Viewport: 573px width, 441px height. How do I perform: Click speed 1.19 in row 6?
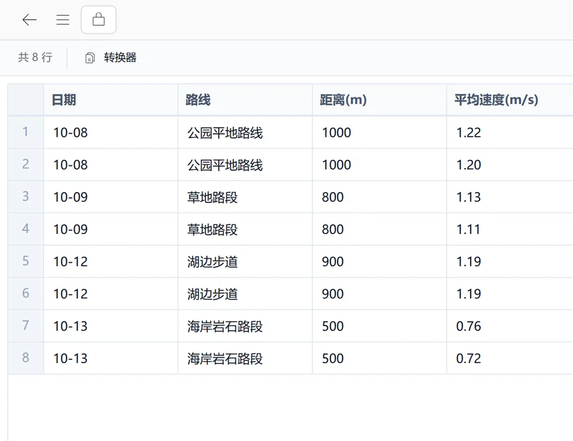pos(469,294)
